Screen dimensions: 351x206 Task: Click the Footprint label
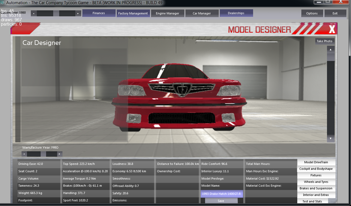(x=26, y=201)
